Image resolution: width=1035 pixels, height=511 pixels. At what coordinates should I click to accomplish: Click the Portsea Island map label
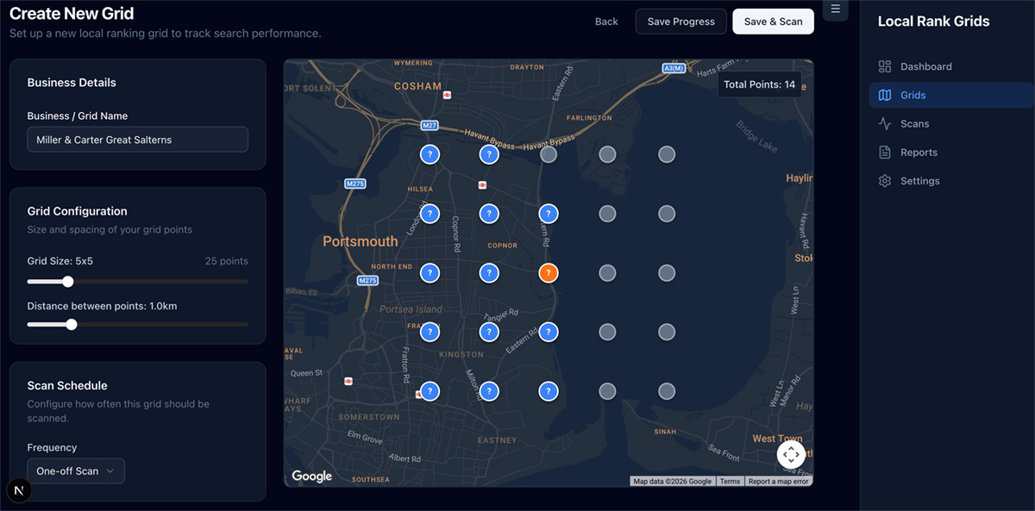(411, 308)
